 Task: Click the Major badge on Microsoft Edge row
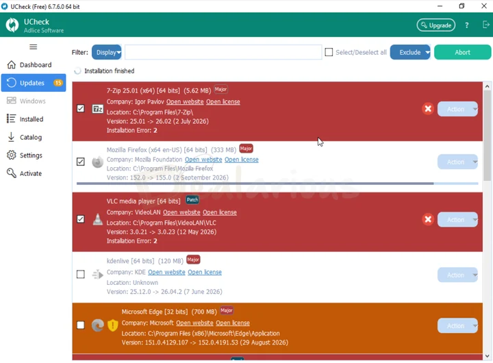227,310
